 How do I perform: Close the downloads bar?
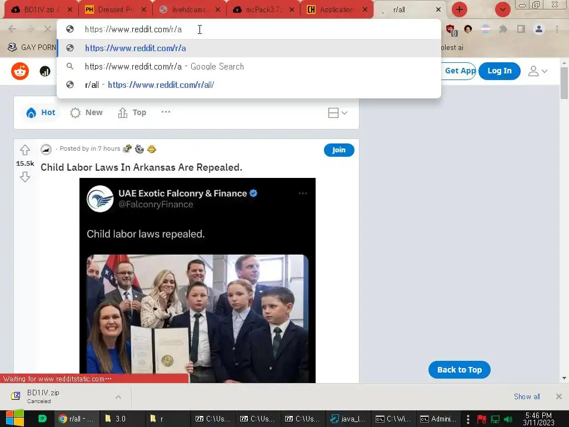[x=559, y=396]
